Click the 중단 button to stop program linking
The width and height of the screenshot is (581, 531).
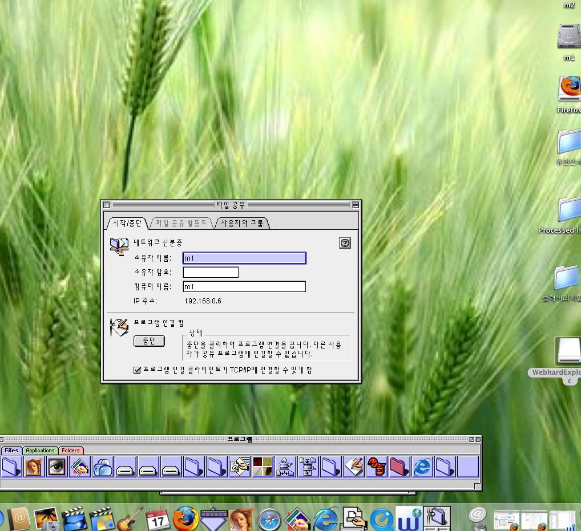[x=149, y=341]
